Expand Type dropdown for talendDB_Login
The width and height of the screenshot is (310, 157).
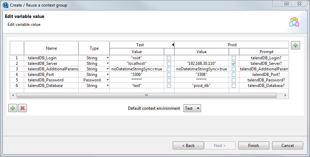pyautogui.click(x=108, y=58)
